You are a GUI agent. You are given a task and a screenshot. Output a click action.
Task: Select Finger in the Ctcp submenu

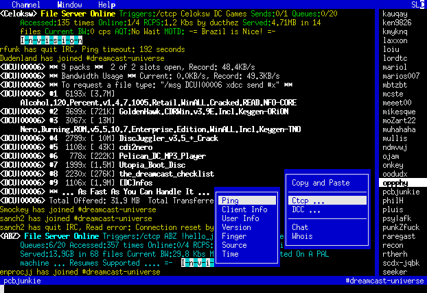pos(234,236)
